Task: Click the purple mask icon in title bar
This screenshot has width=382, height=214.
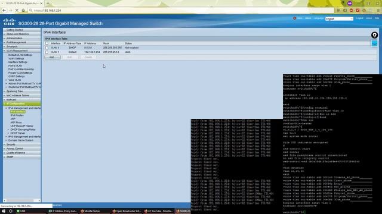Action: pos(350,3)
